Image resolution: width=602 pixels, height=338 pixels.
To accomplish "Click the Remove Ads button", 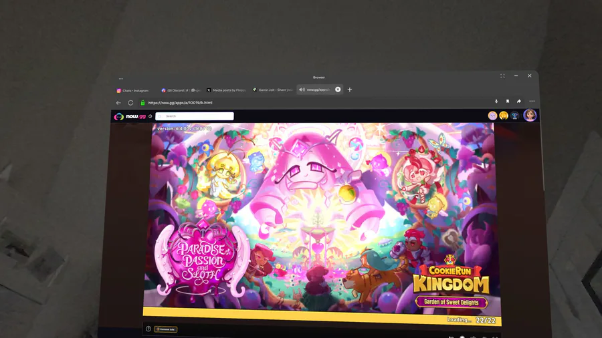I will pos(165,329).
